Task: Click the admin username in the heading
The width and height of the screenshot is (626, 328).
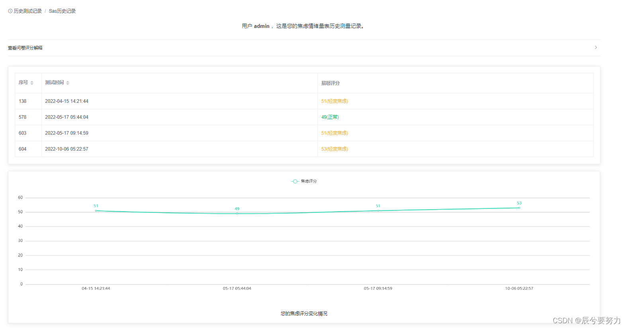Action: click(x=262, y=26)
